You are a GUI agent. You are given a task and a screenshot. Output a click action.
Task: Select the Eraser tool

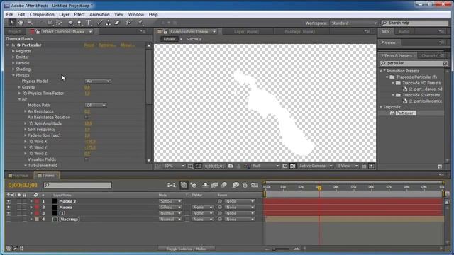click(x=117, y=23)
